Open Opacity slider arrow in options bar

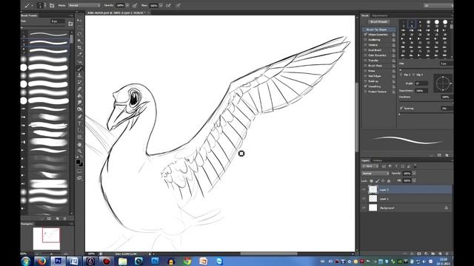point(127,5)
